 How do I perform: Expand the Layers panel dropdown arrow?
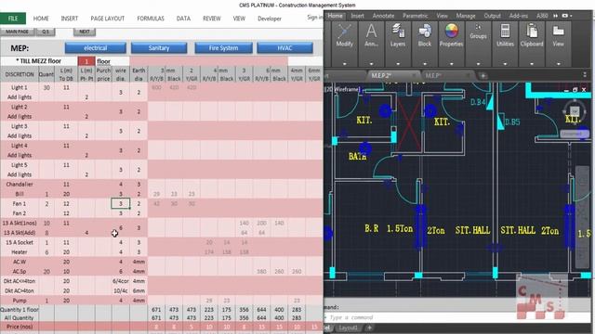coord(398,64)
